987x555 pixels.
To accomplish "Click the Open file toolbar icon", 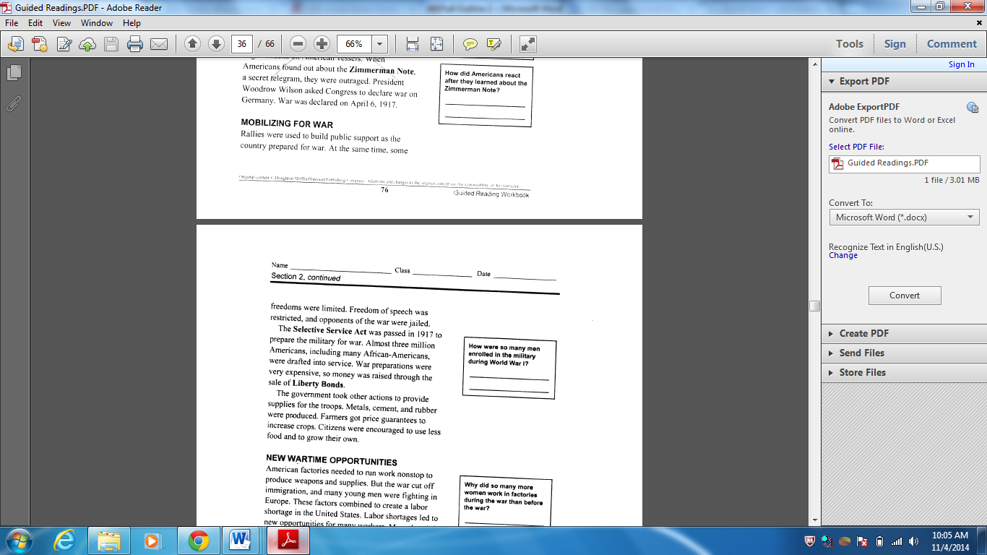I will pos(14,44).
